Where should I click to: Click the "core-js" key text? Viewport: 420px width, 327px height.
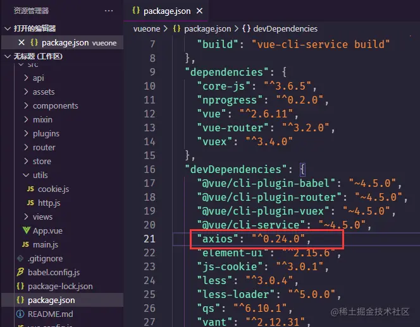pyautogui.click(x=223, y=86)
